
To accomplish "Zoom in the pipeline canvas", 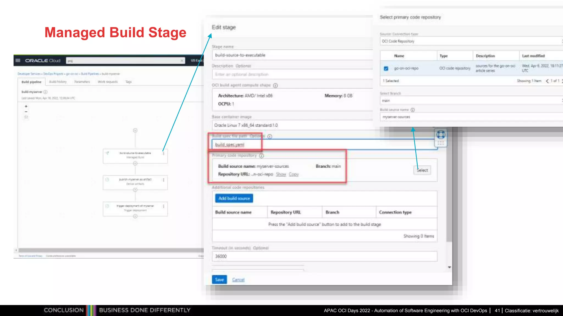I will [x=26, y=106].
